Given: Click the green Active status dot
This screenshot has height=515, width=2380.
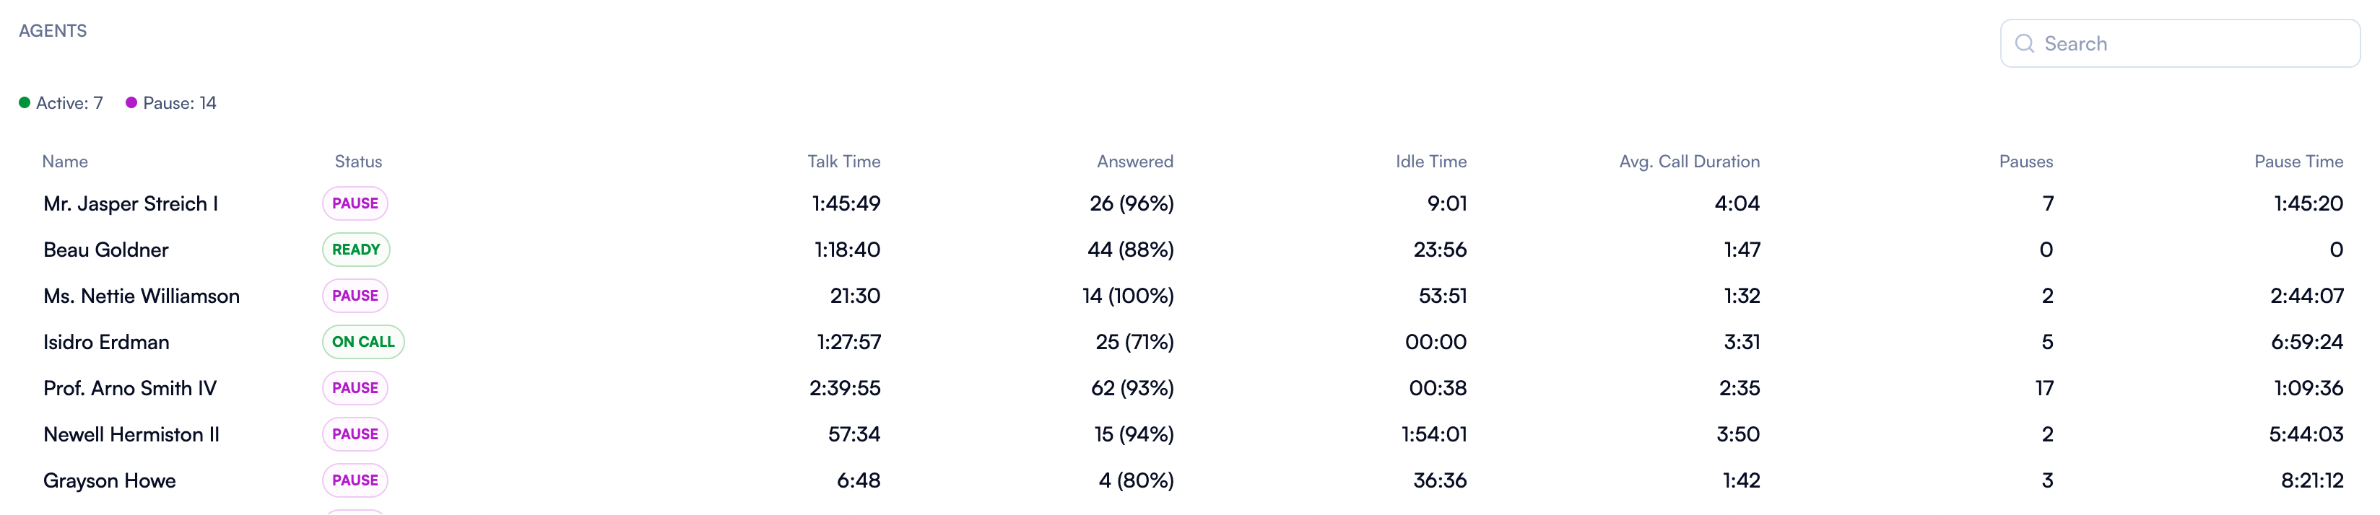Looking at the screenshot, I should tap(25, 102).
